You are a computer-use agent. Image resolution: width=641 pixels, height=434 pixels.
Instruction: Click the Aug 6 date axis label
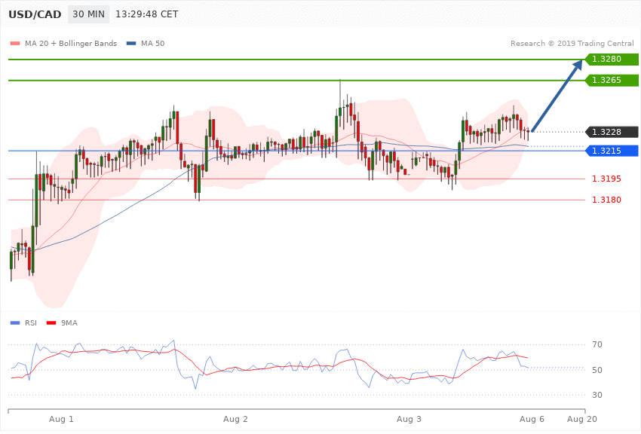point(532,419)
